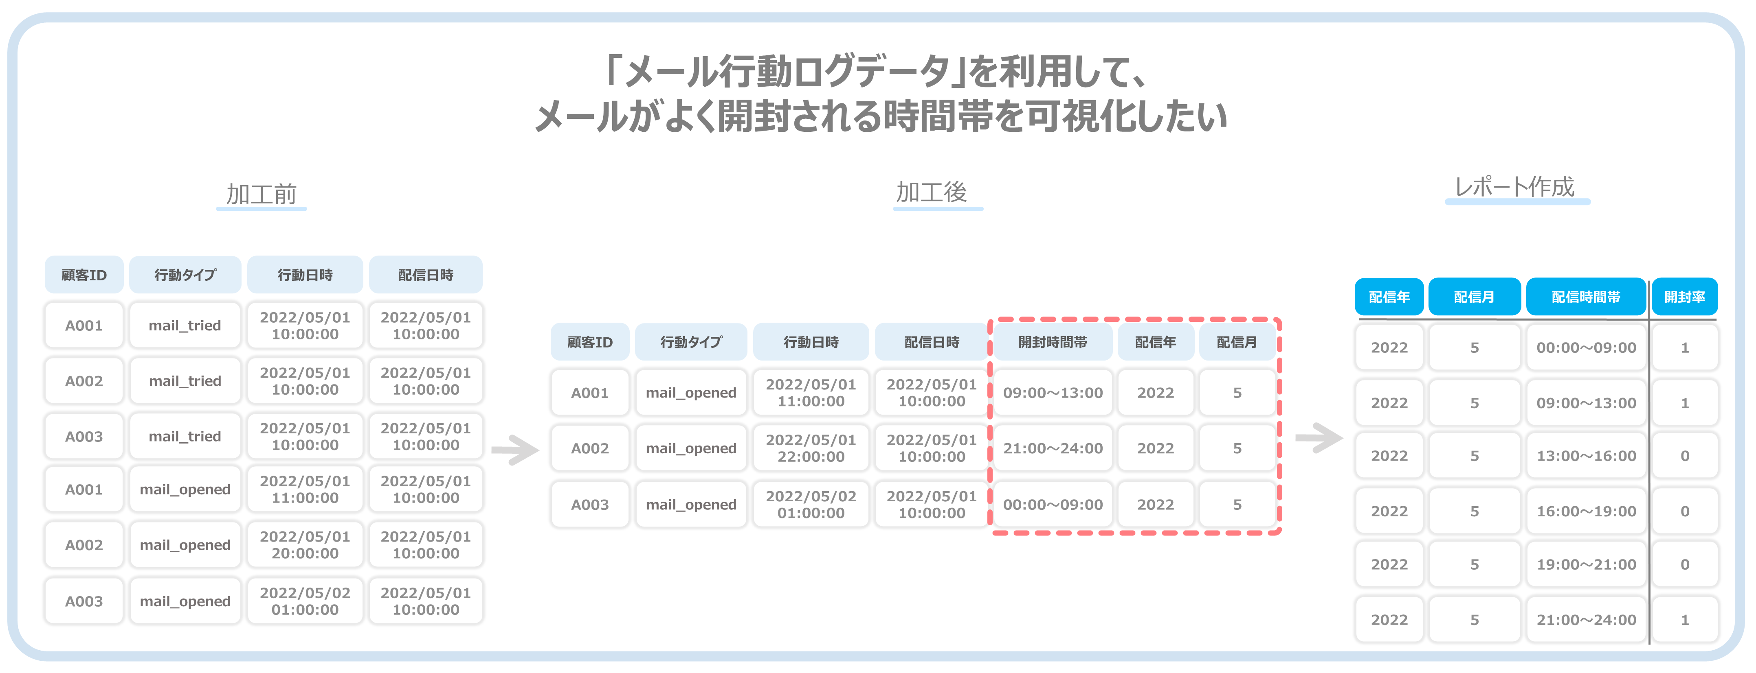1756x673 pixels.
Task: Select the 開封時間帯 column header
Action: 1053,342
